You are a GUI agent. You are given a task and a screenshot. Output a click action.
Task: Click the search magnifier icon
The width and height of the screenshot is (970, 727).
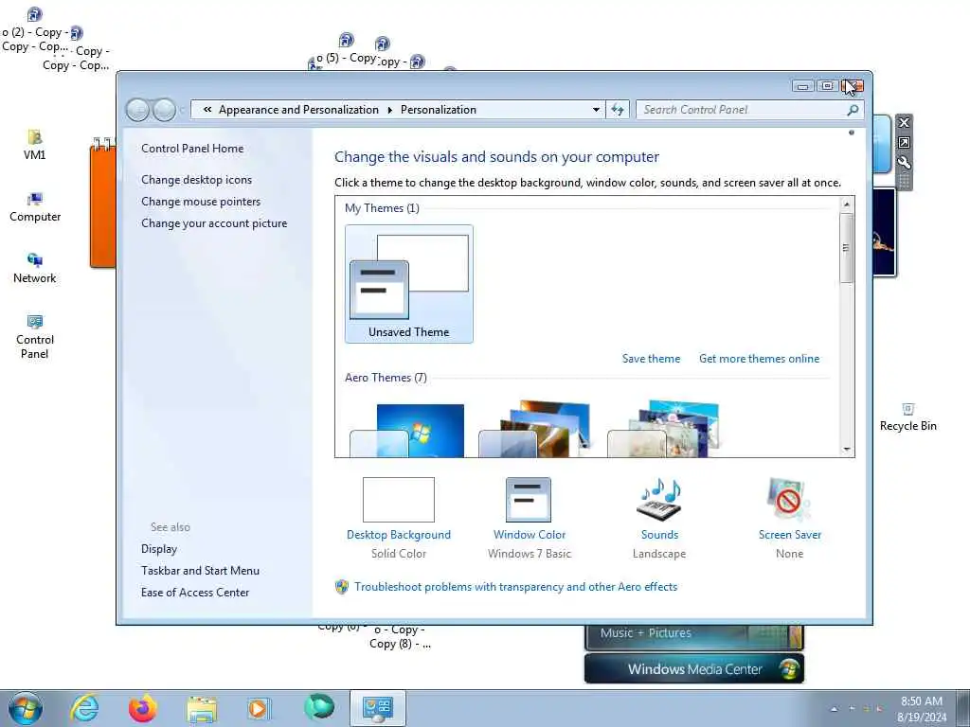click(x=853, y=110)
